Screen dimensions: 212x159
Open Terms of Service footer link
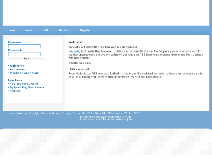pyautogui.click(x=51, y=113)
